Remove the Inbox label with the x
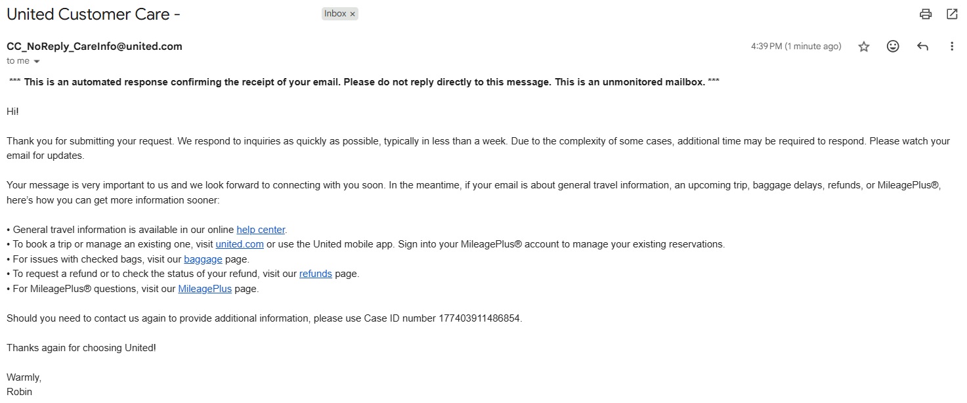The image size is (967, 403). 353,14
